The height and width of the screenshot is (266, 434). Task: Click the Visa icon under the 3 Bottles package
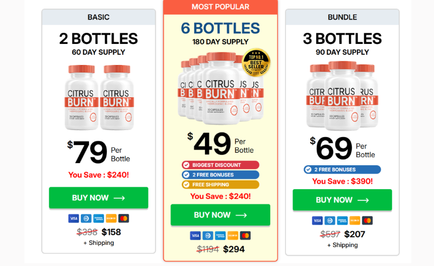317,220
